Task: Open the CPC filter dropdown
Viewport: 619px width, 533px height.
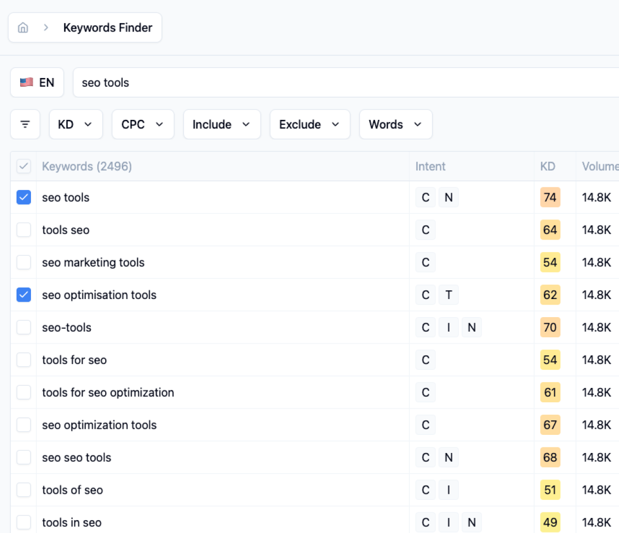Action: point(143,124)
